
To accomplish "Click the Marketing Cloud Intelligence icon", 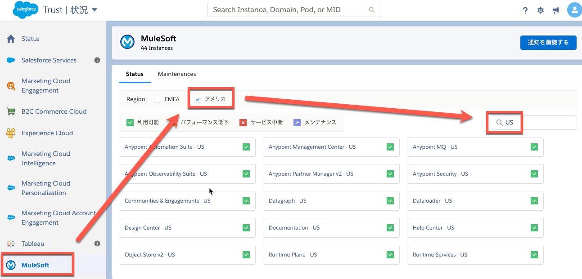I will click(11, 158).
